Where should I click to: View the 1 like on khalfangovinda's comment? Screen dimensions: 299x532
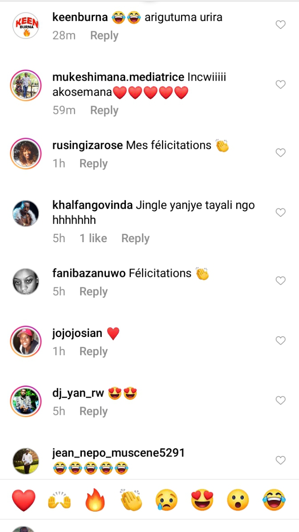[x=93, y=239]
